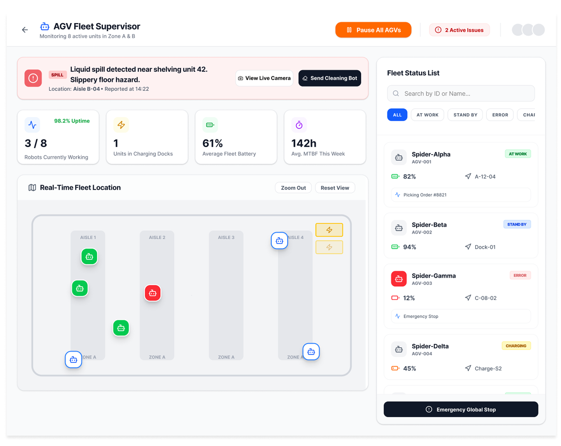The width and height of the screenshot is (561, 446).
Task: Click the red spill alert warning icon
Action: (x=33, y=78)
